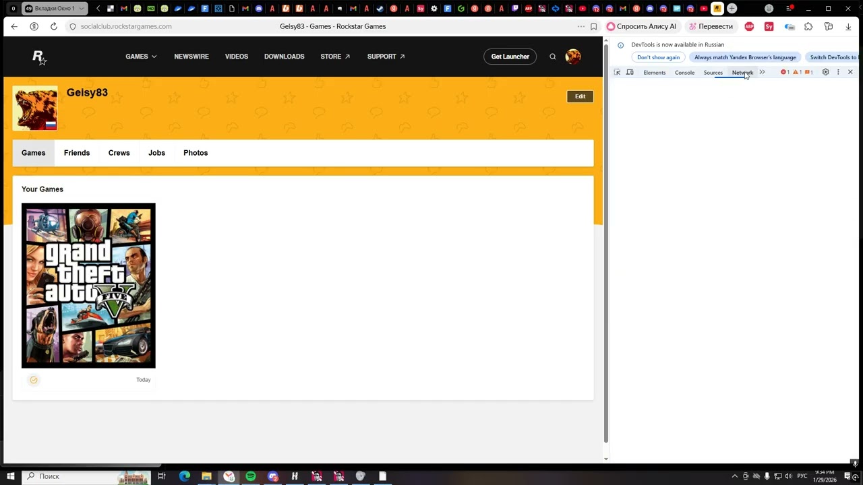The height and width of the screenshot is (485, 863).
Task: Open the "Вкладки Окно 1" tab group dropdown
Action: pos(55,9)
